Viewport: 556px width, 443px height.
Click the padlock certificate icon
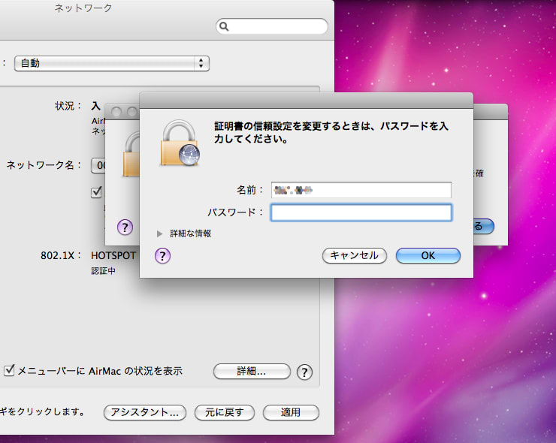180,143
